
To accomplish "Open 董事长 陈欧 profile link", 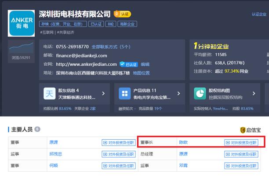I will point(183,142).
